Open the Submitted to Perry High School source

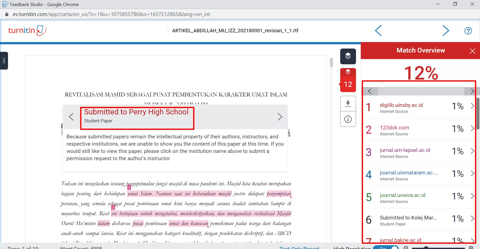click(136, 112)
